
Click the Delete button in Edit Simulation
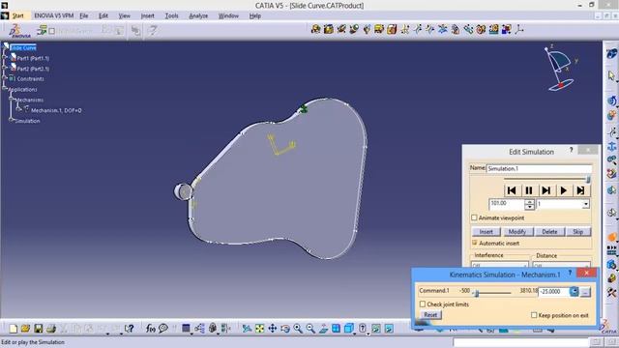click(549, 232)
